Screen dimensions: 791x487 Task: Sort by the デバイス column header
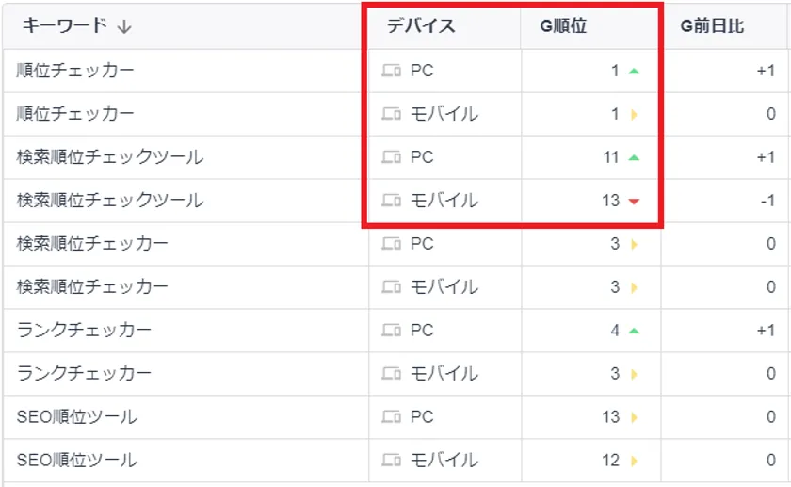(x=421, y=26)
